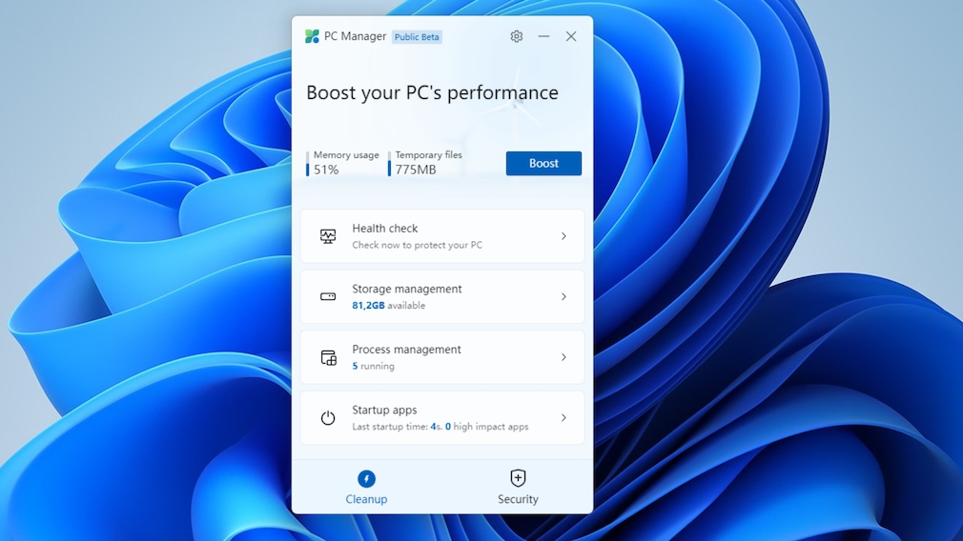Click the Public Beta badge

(417, 37)
